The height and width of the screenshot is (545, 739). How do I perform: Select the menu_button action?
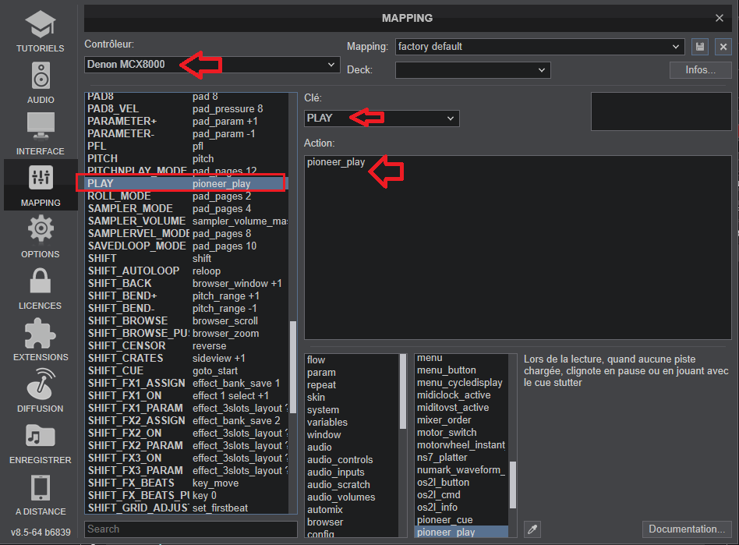click(461, 370)
